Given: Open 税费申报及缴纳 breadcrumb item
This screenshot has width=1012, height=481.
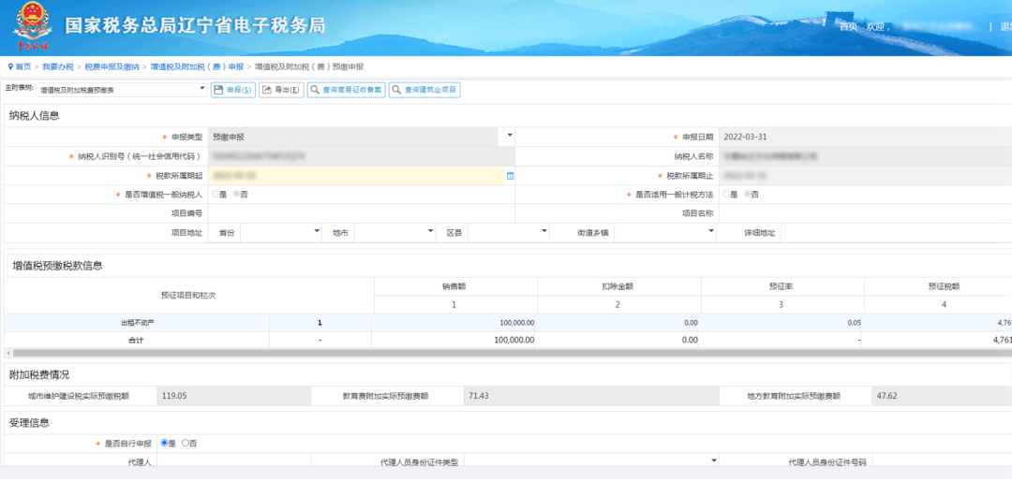Looking at the screenshot, I should 112,67.
